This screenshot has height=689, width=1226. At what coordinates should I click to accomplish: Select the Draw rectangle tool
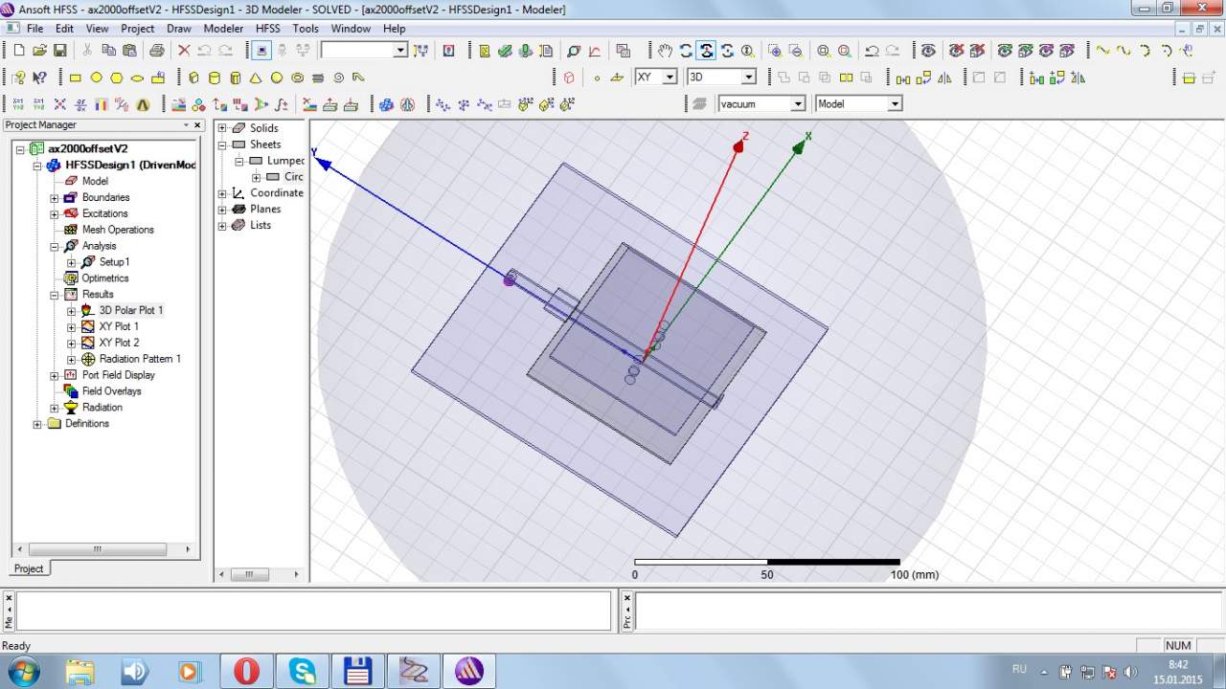point(76,78)
